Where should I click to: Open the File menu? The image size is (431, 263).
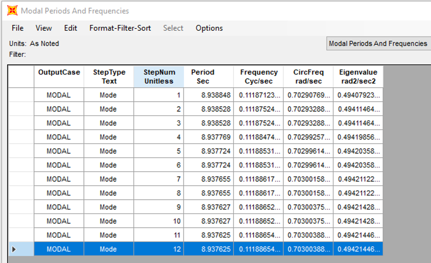(17, 28)
